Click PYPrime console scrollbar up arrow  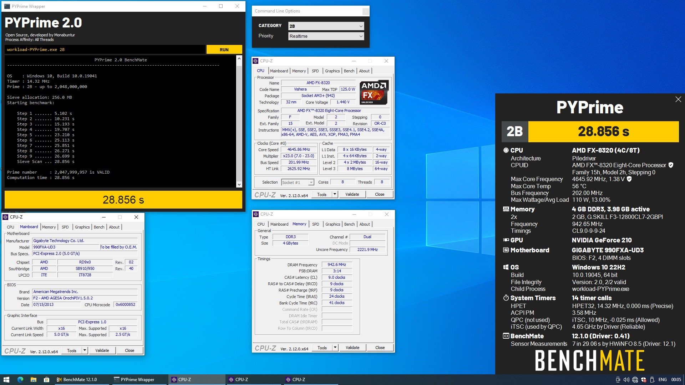(239, 59)
